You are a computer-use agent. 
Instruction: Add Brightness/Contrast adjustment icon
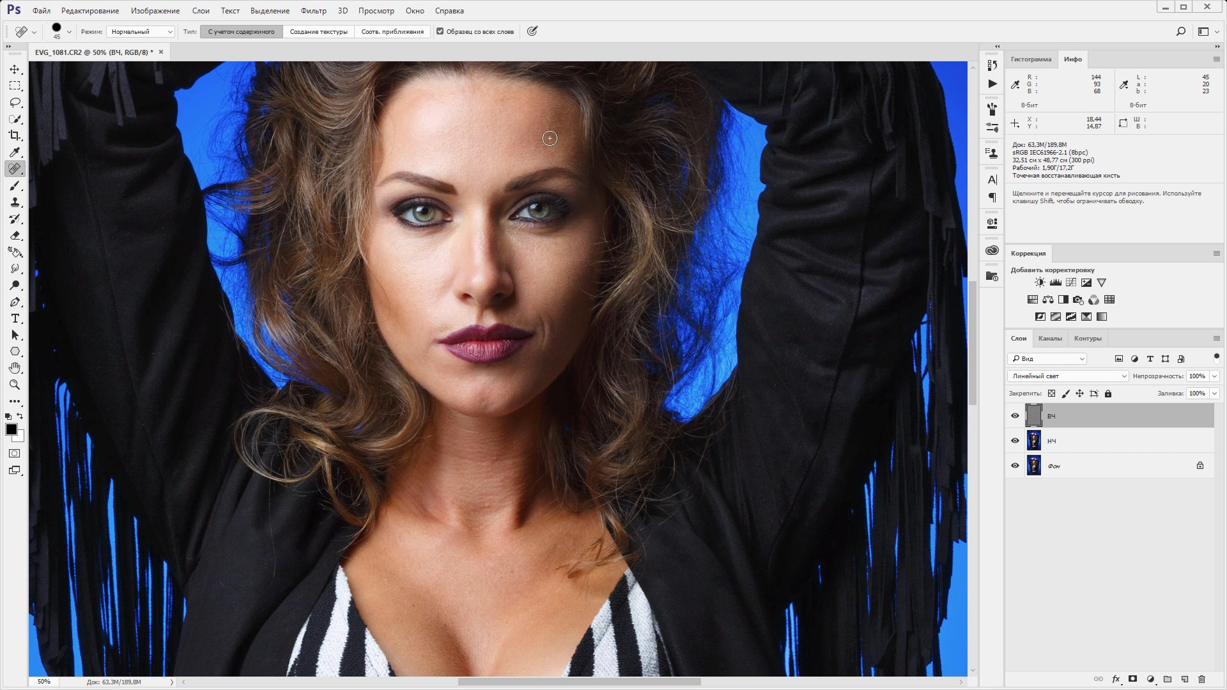pos(1040,282)
